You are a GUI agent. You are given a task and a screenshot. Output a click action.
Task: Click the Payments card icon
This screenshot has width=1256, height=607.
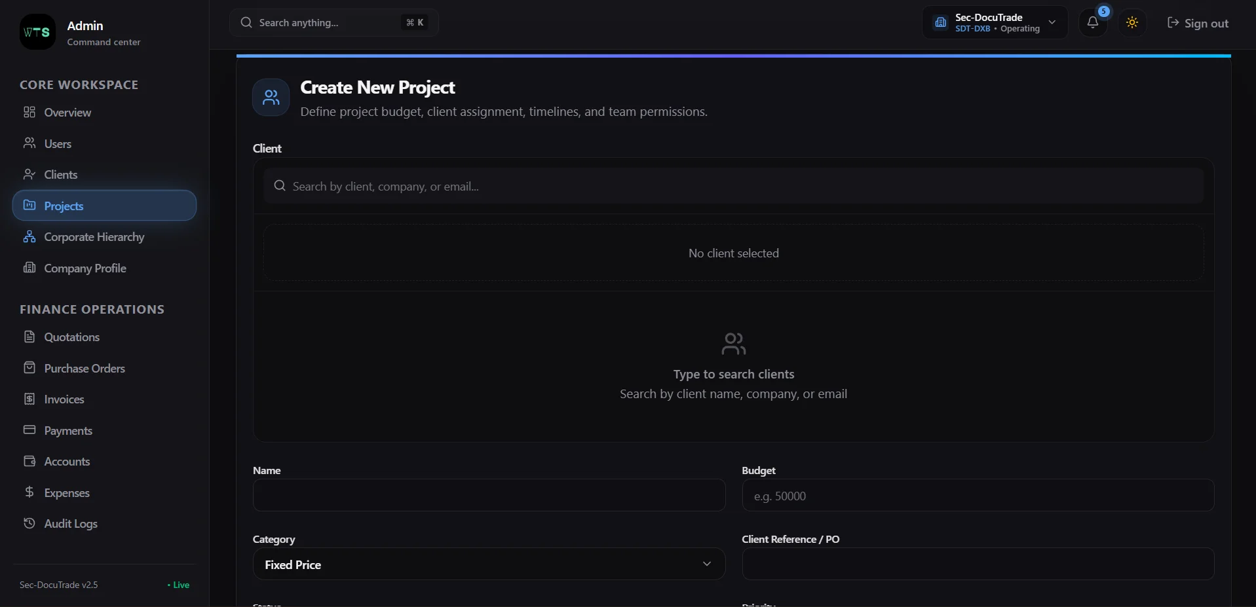click(x=29, y=430)
